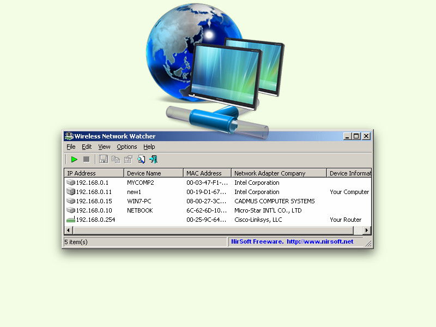
Task: Open the Properties toolbar icon
Action: click(x=128, y=159)
